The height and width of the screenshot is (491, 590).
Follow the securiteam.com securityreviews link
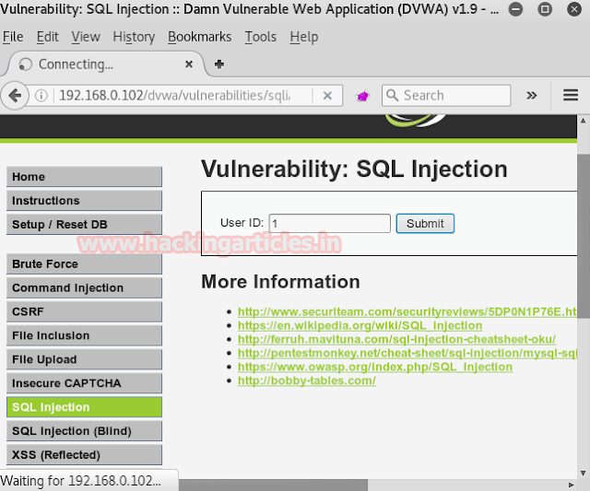[x=407, y=311]
